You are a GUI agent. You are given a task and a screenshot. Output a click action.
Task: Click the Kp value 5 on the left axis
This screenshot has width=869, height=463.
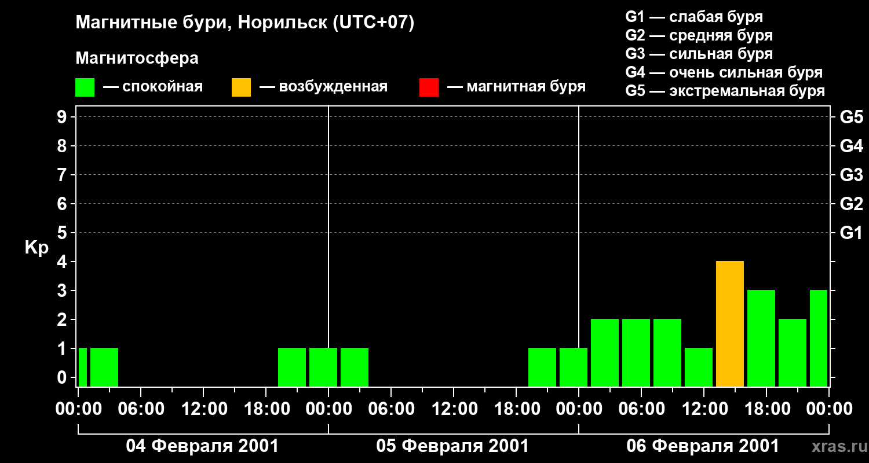(63, 233)
